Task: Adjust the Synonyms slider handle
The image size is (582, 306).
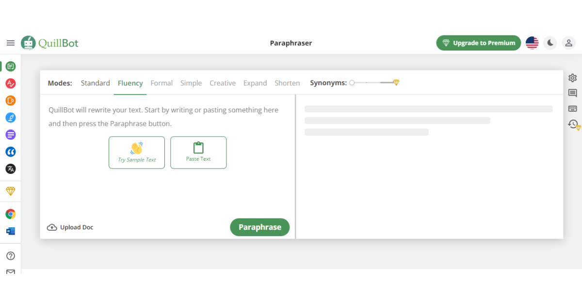Action: click(x=352, y=83)
